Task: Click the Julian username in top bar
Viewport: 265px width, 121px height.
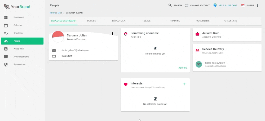Action: point(250,6)
